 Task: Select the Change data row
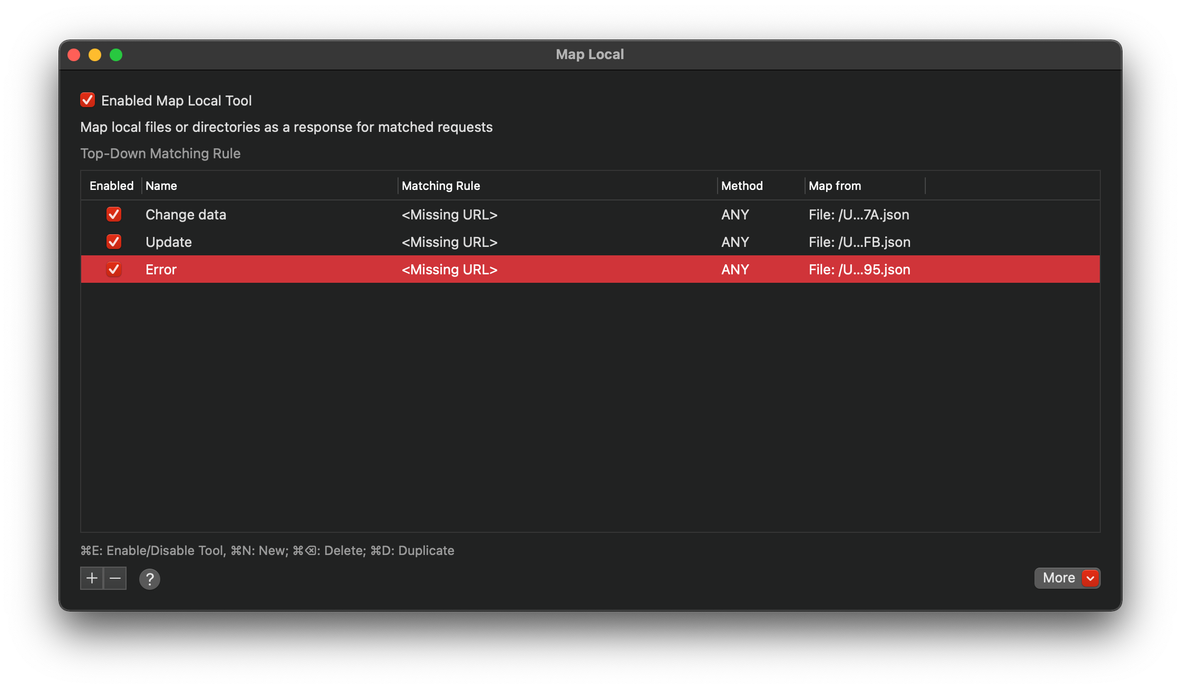pyautogui.click(x=186, y=215)
